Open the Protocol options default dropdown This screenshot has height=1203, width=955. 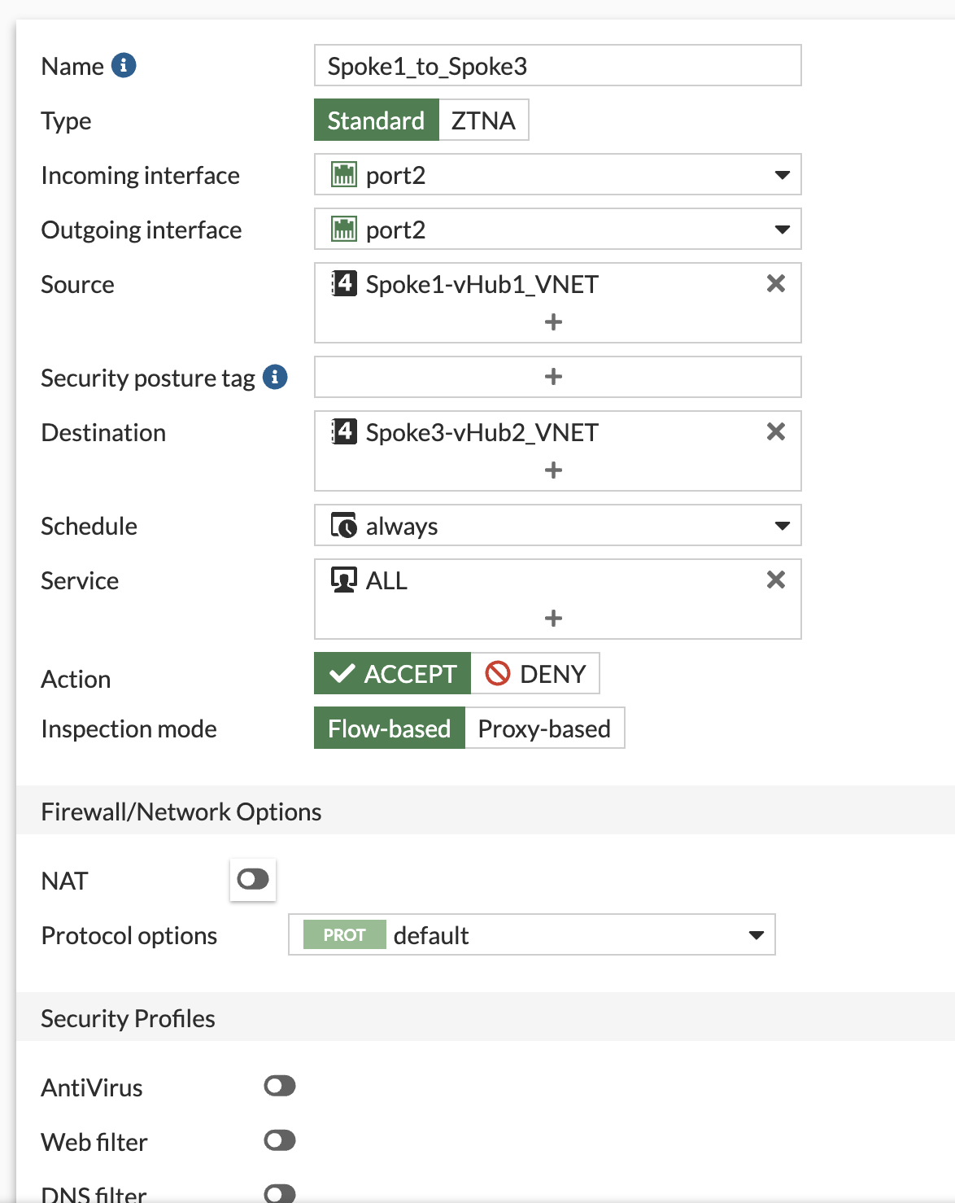(756, 934)
